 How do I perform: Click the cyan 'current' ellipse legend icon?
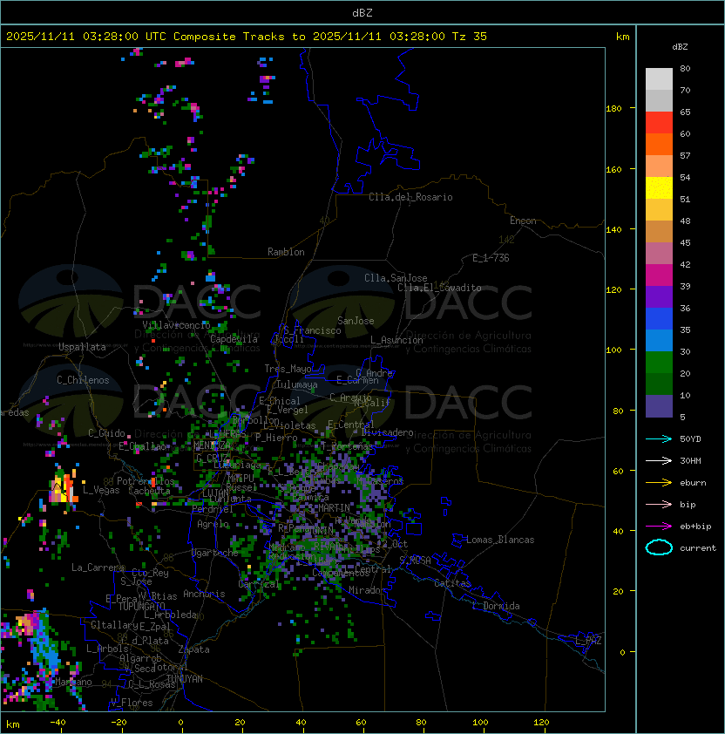(x=659, y=547)
